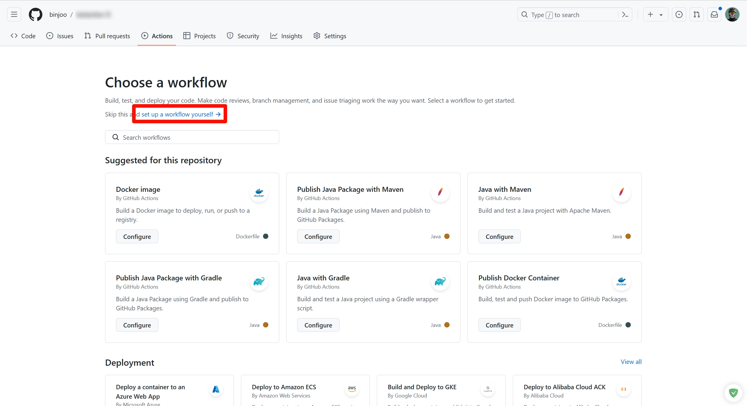747x406 pixels.
Task: Open the repository Settings tab
Action: [330, 36]
